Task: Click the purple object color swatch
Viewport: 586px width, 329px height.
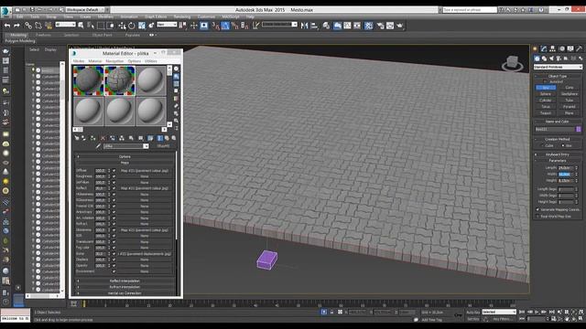Action: (x=579, y=129)
